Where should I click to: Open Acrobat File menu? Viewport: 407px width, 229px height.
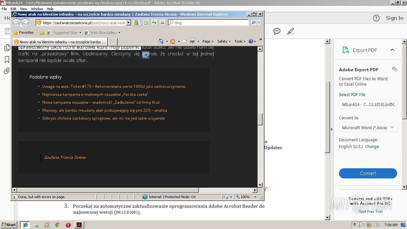click(4, 9)
